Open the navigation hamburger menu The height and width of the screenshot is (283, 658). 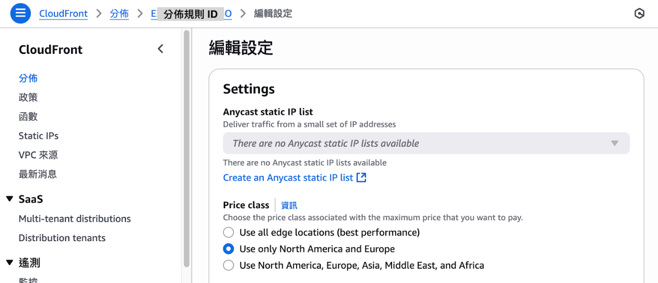20,13
